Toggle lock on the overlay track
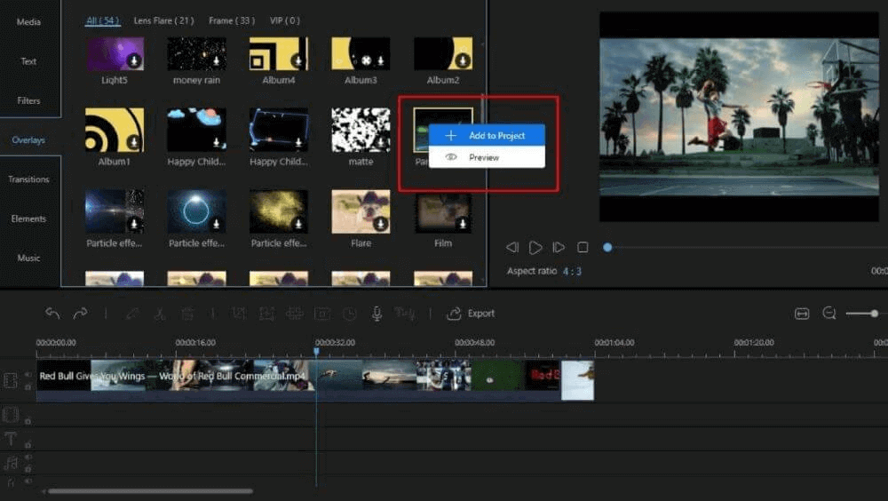The width and height of the screenshot is (888, 501). pyautogui.click(x=28, y=420)
